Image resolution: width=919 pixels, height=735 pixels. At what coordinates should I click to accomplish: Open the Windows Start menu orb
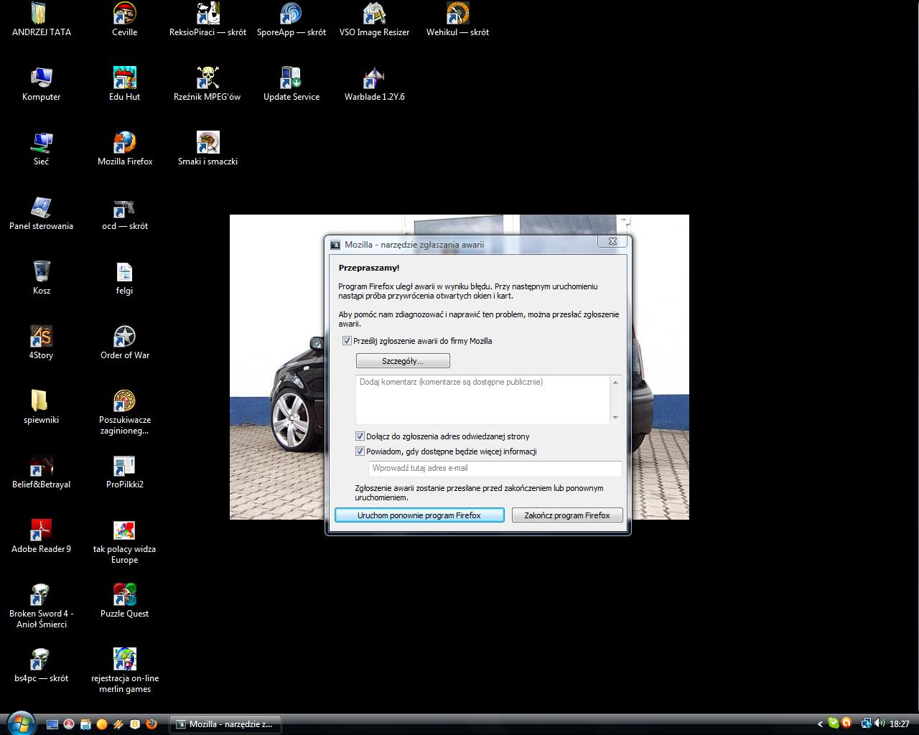pyautogui.click(x=20, y=722)
